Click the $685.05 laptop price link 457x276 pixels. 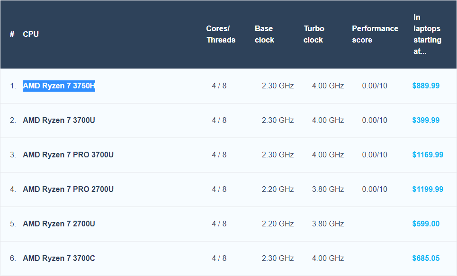pyautogui.click(x=426, y=258)
